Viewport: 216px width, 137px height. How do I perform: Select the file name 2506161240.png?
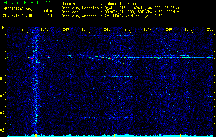coord(18,9)
